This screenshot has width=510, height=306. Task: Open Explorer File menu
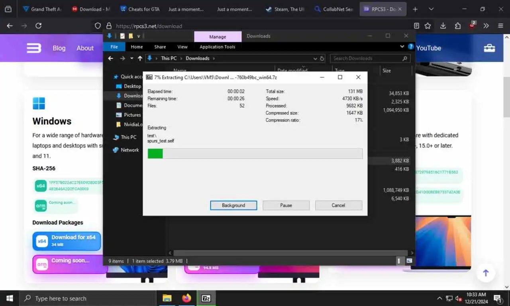click(x=114, y=47)
